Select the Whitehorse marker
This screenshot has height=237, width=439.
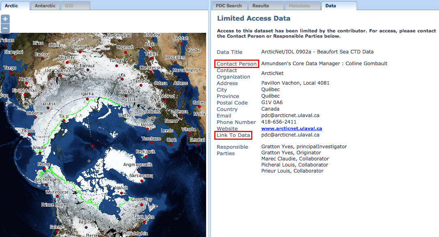point(57,196)
